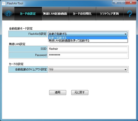The width and height of the screenshot is (138, 121).
Task: Click the SSID field containing flashair
Action: 88,49
